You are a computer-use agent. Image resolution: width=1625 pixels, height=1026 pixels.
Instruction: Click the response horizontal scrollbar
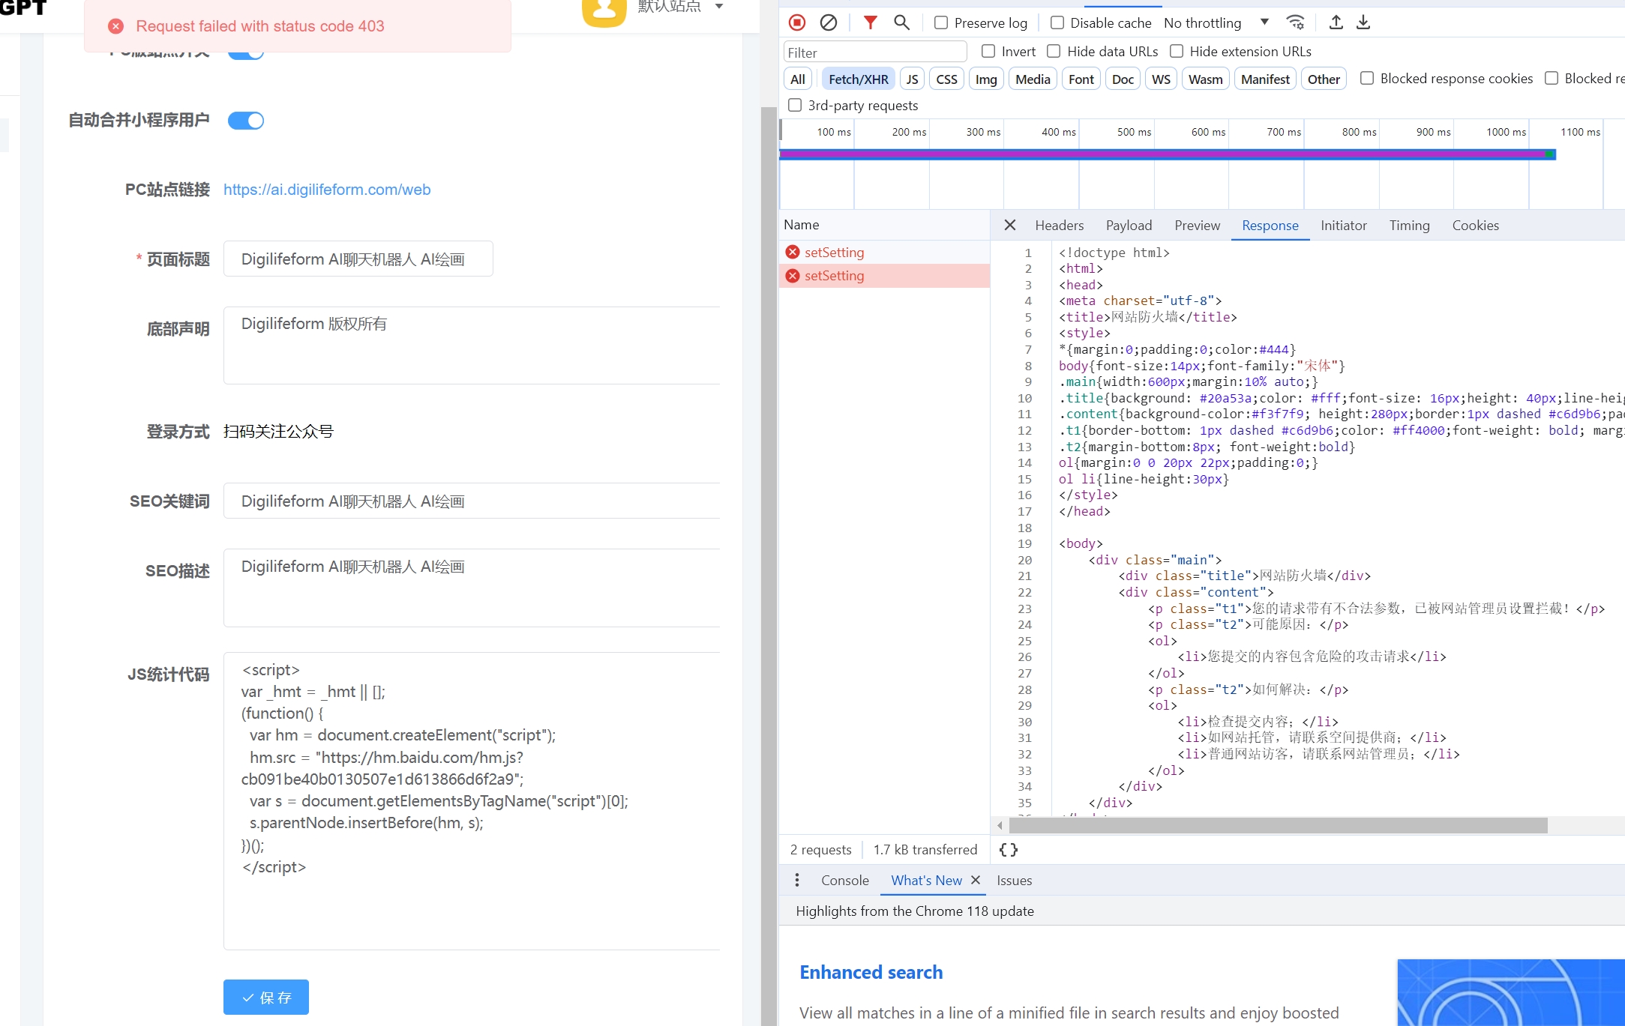coord(1278,825)
